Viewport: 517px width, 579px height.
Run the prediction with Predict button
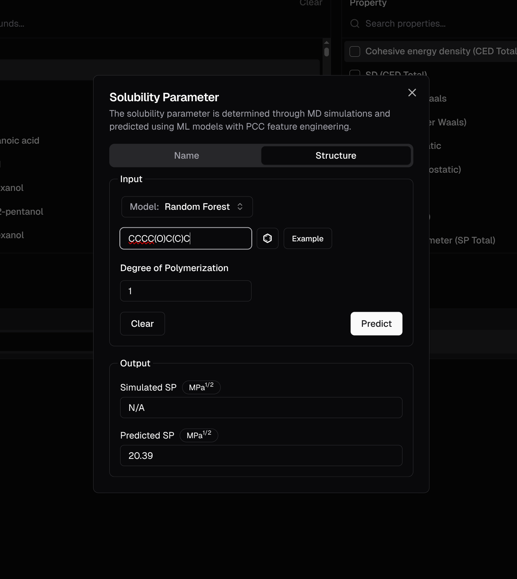(x=376, y=324)
